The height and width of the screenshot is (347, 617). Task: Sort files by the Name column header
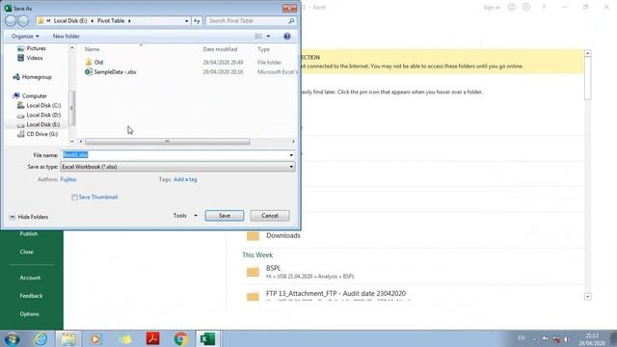[x=92, y=49]
